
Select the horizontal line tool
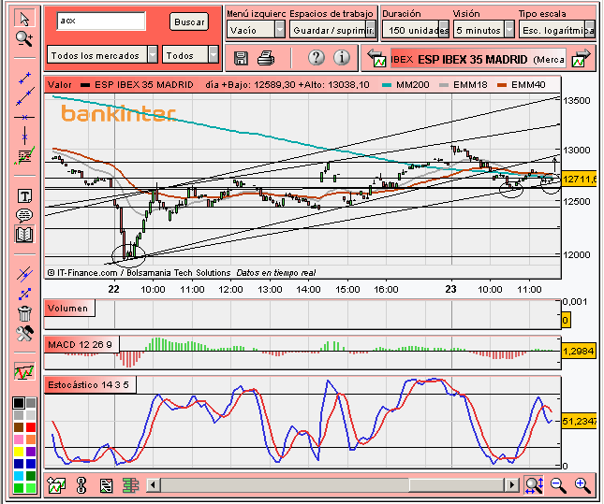pyautogui.click(x=24, y=117)
